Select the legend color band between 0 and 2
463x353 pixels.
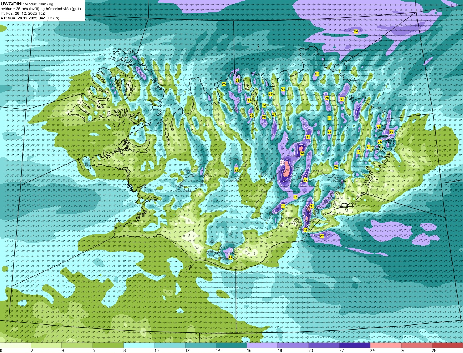click(x=16, y=345)
